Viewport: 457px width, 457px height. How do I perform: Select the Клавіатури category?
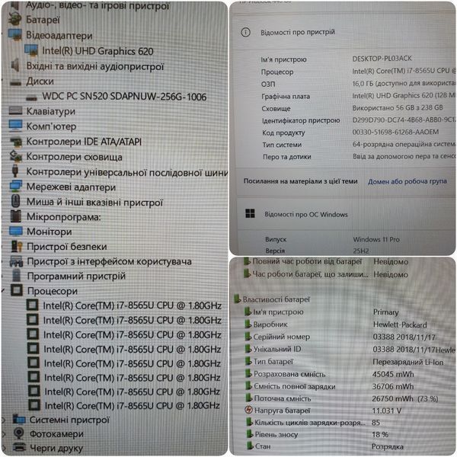tap(51, 111)
